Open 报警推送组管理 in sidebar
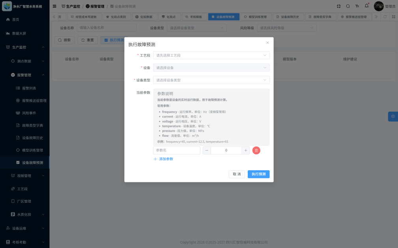Viewport: 398px width, 248px height. tap(24, 101)
